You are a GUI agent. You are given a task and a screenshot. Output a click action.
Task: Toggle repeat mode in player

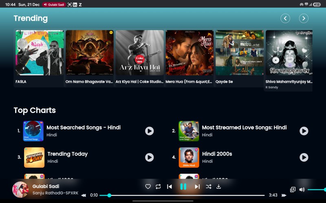[x=158, y=186]
